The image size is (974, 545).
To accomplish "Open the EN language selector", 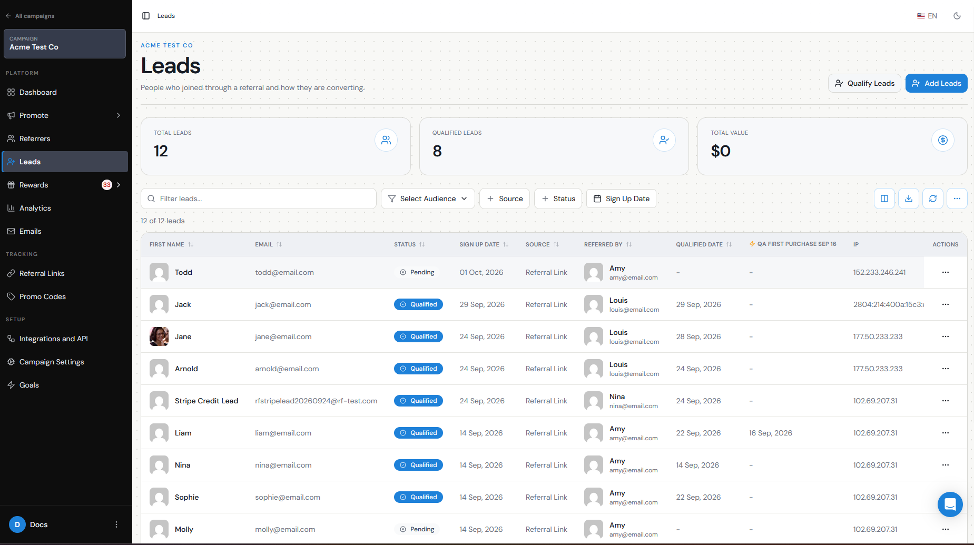I will point(927,16).
